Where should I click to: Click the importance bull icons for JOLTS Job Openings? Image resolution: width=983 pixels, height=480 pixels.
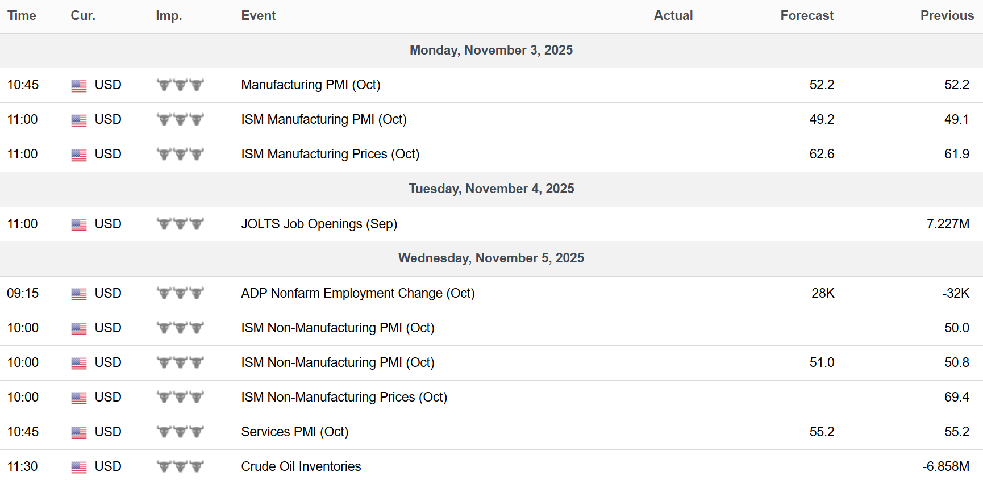click(x=180, y=224)
